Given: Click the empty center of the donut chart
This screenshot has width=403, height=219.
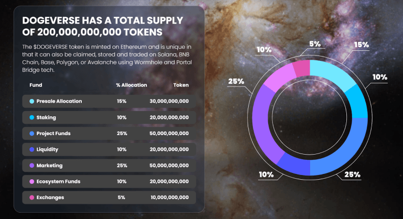Looking at the screenshot, I should 310,117.
